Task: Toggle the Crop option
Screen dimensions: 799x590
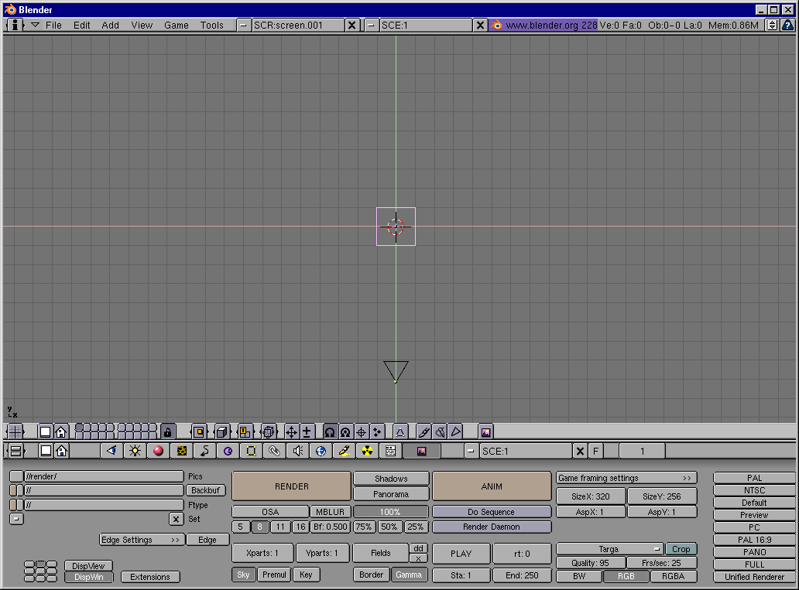Action: point(681,549)
